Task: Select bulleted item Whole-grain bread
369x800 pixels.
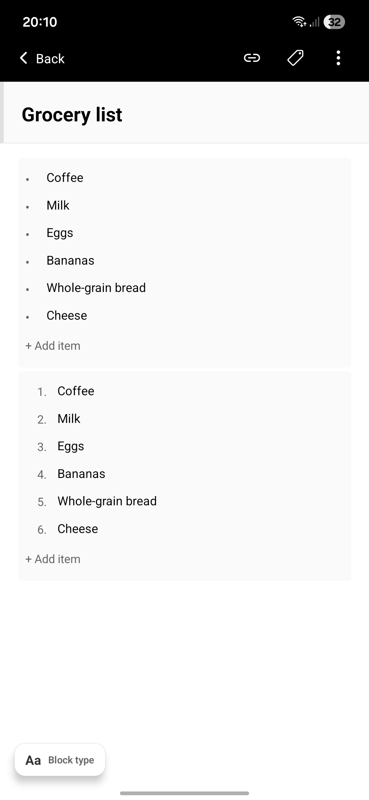Action: pyautogui.click(x=96, y=288)
